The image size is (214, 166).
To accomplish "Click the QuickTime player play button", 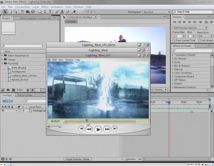I will pyautogui.click(x=98, y=130).
